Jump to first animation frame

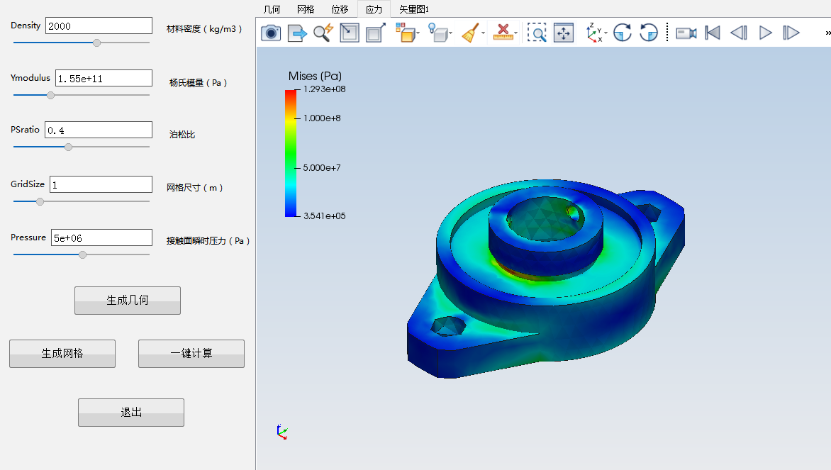tap(713, 33)
